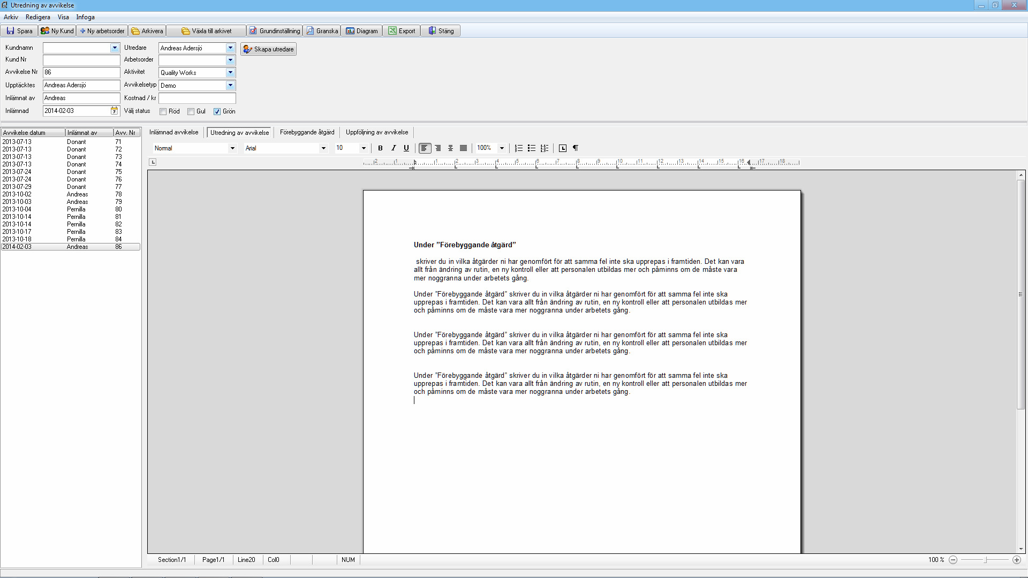
Task: Expand the Kundnamn dropdown
Action: point(114,47)
